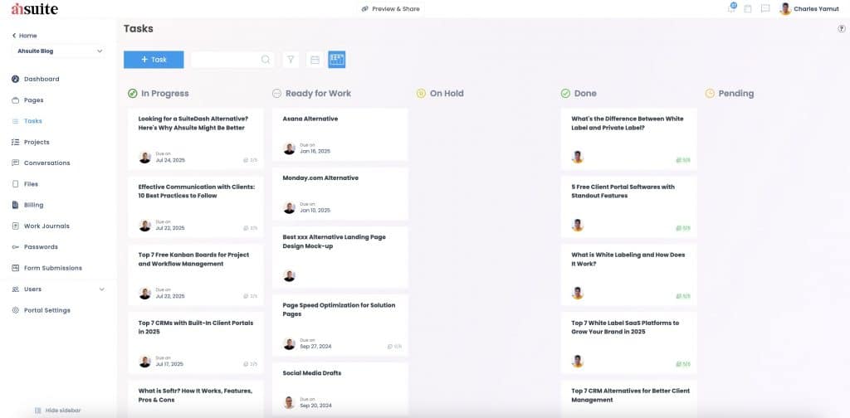
Task: Click the In Progress status circle icon
Action: pos(133,94)
